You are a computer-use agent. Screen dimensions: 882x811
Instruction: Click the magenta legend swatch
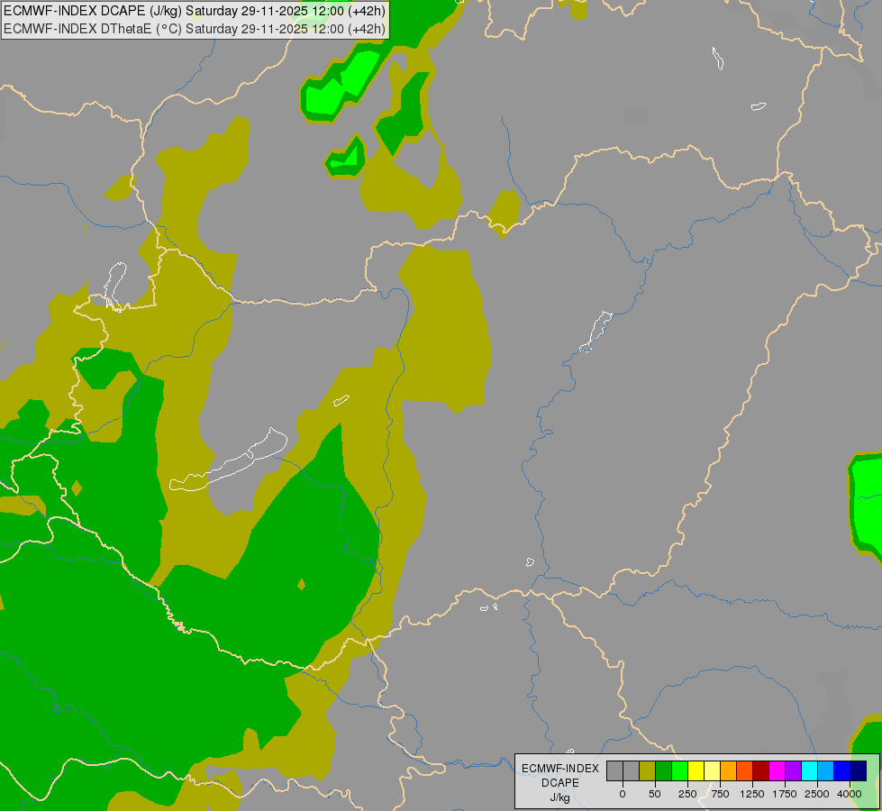[x=777, y=770]
